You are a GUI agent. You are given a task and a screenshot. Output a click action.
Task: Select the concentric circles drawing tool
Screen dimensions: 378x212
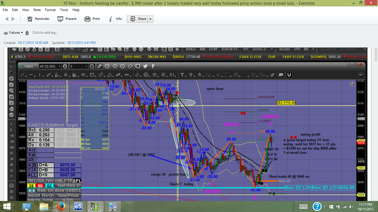[146, 75]
